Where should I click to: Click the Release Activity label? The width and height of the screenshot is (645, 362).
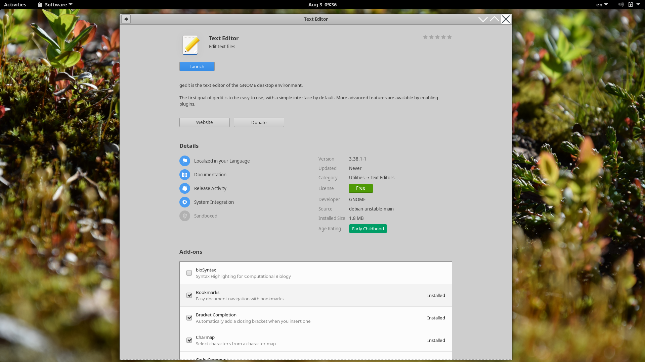tap(210, 188)
